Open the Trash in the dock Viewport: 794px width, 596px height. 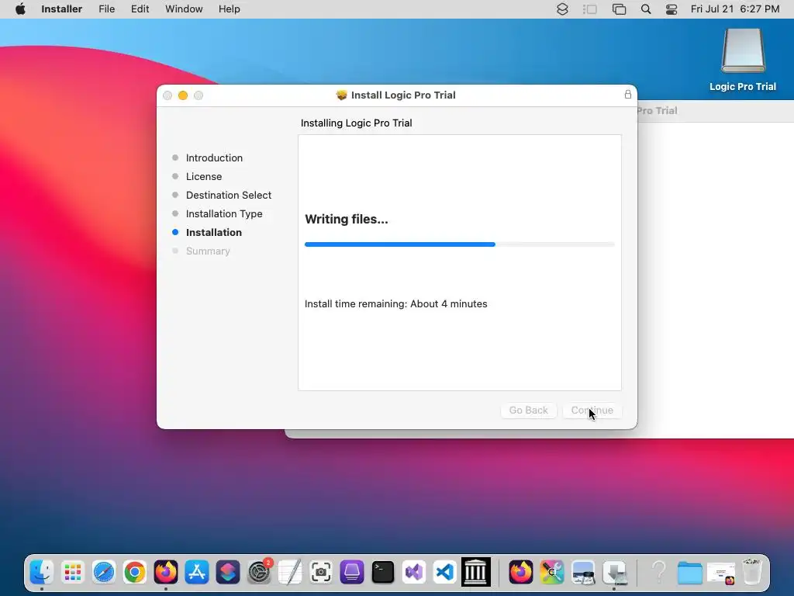click(752, 572)
